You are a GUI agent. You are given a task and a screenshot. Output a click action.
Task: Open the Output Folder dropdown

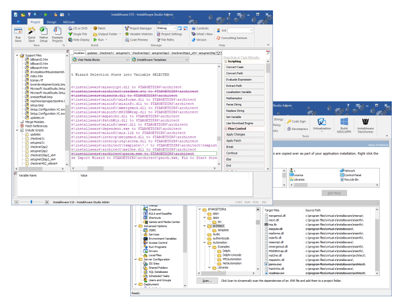tap(120, 34)
